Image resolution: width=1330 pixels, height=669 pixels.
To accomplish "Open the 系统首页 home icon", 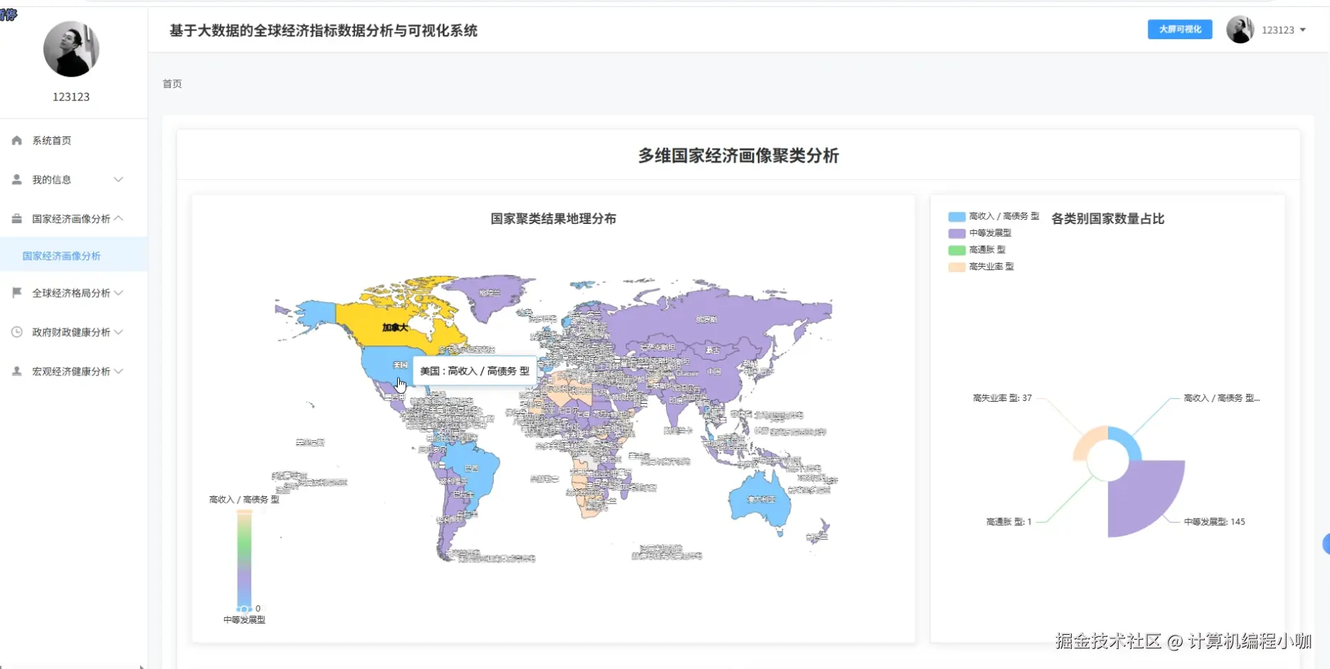I will point(17,140).
